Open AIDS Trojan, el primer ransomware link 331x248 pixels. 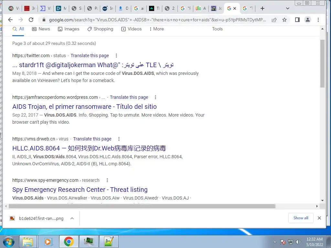[84, 107]
